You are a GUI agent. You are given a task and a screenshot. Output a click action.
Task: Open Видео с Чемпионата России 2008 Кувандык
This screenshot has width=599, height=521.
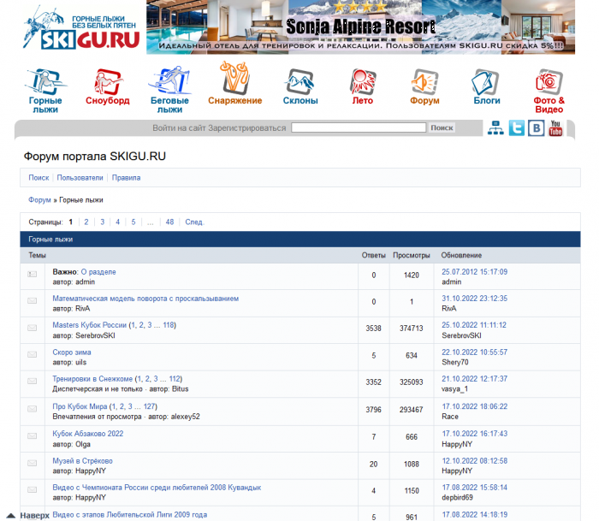157,488
